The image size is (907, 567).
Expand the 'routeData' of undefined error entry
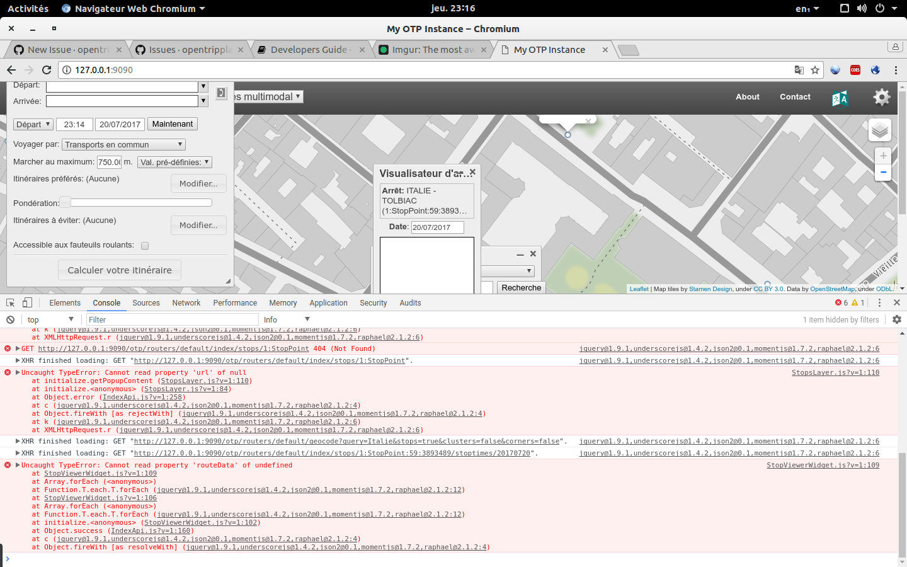pyautogui.click(x=18, y=466)
